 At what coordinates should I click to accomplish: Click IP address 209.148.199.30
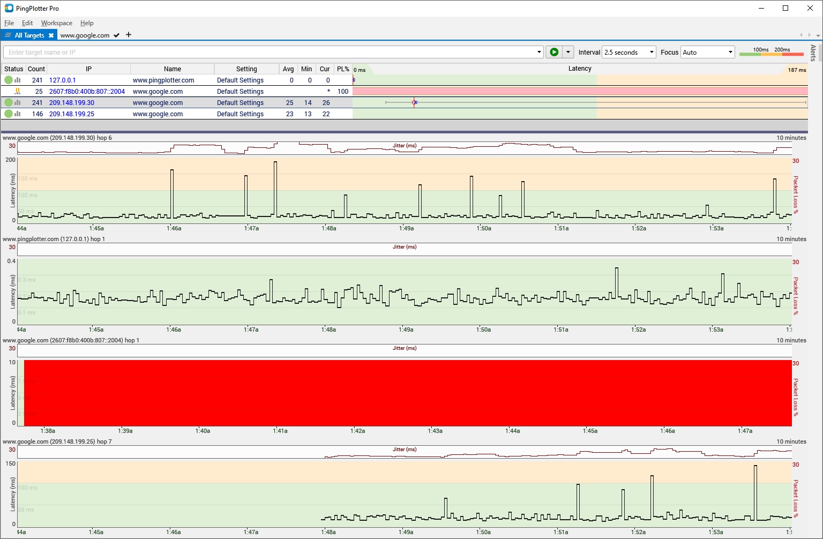point(72,103)
